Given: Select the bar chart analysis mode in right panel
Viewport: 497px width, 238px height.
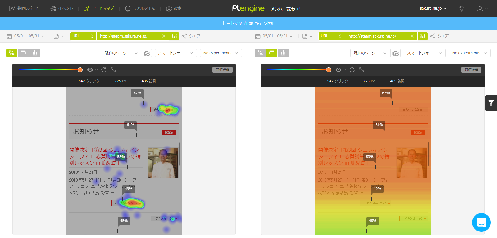Looking at the screenshot, I should 283,53.
